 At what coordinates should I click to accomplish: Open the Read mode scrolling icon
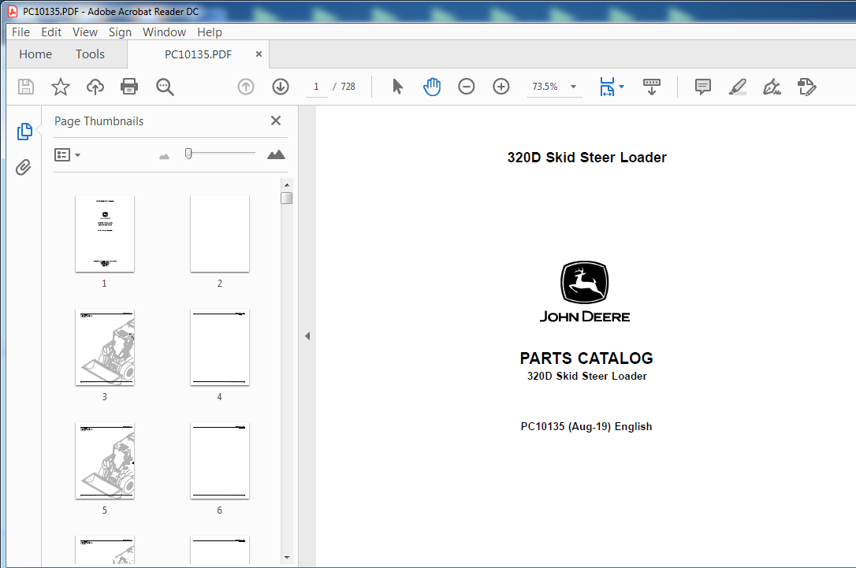click(x=652, y=87)
